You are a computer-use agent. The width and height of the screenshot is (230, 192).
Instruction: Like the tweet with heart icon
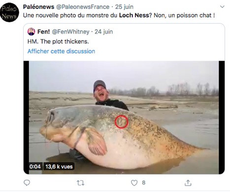[134, 183]
